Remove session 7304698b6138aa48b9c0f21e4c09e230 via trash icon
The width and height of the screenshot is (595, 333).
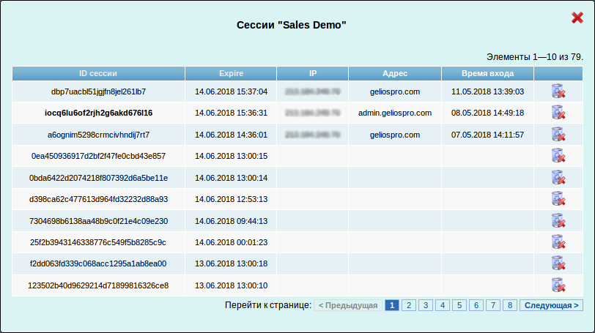tap(558, 221)
